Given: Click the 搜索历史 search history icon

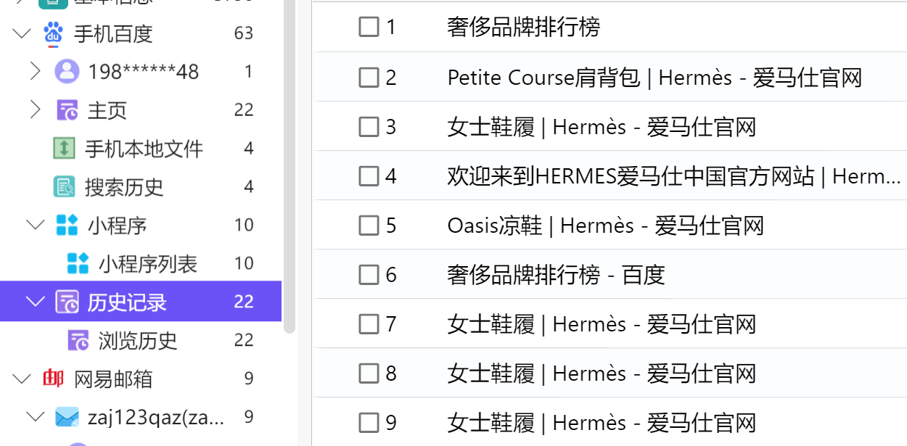Looking at the screenshot, I should click(x=65, y=187).
